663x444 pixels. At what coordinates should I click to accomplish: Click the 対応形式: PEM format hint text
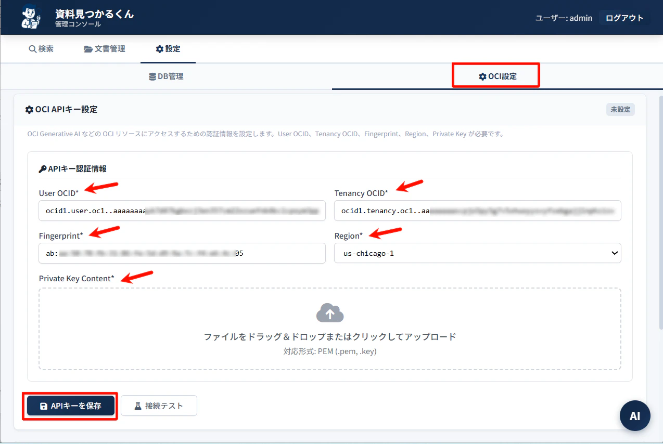tap(330, 351)
